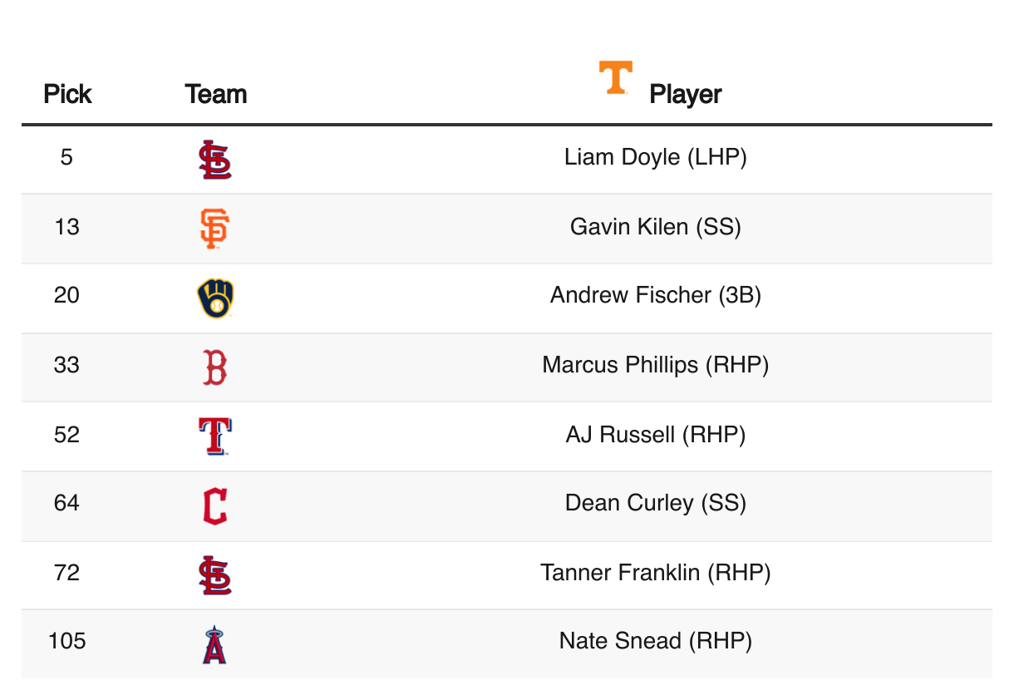Screen dimensions: 1014x700
Task: Click the Cardinals logo in Tanner Franklin's row
Action: click(x=215, y=575)
